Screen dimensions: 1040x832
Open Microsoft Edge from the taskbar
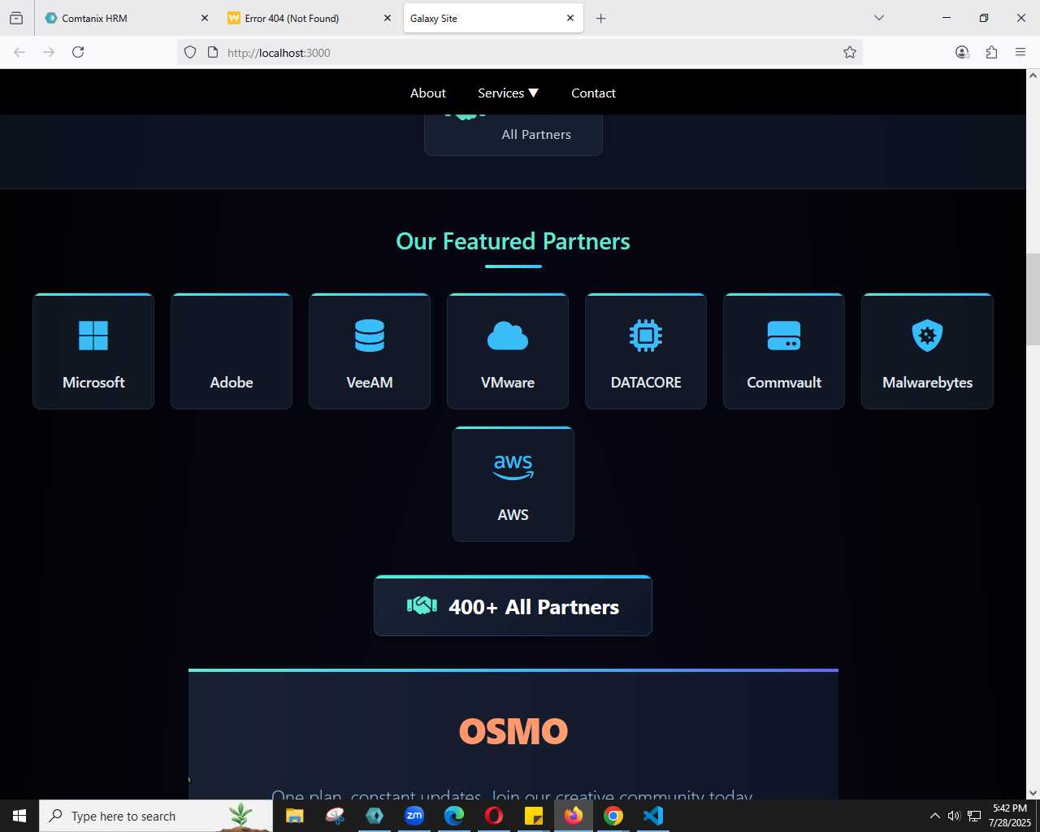tap(454, 816)
